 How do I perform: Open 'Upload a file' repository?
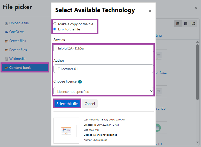[19, 23]
